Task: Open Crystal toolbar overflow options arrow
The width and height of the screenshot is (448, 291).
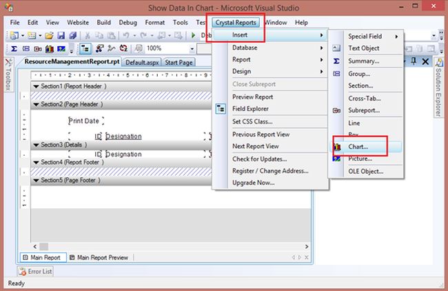Action: (72, 50)
